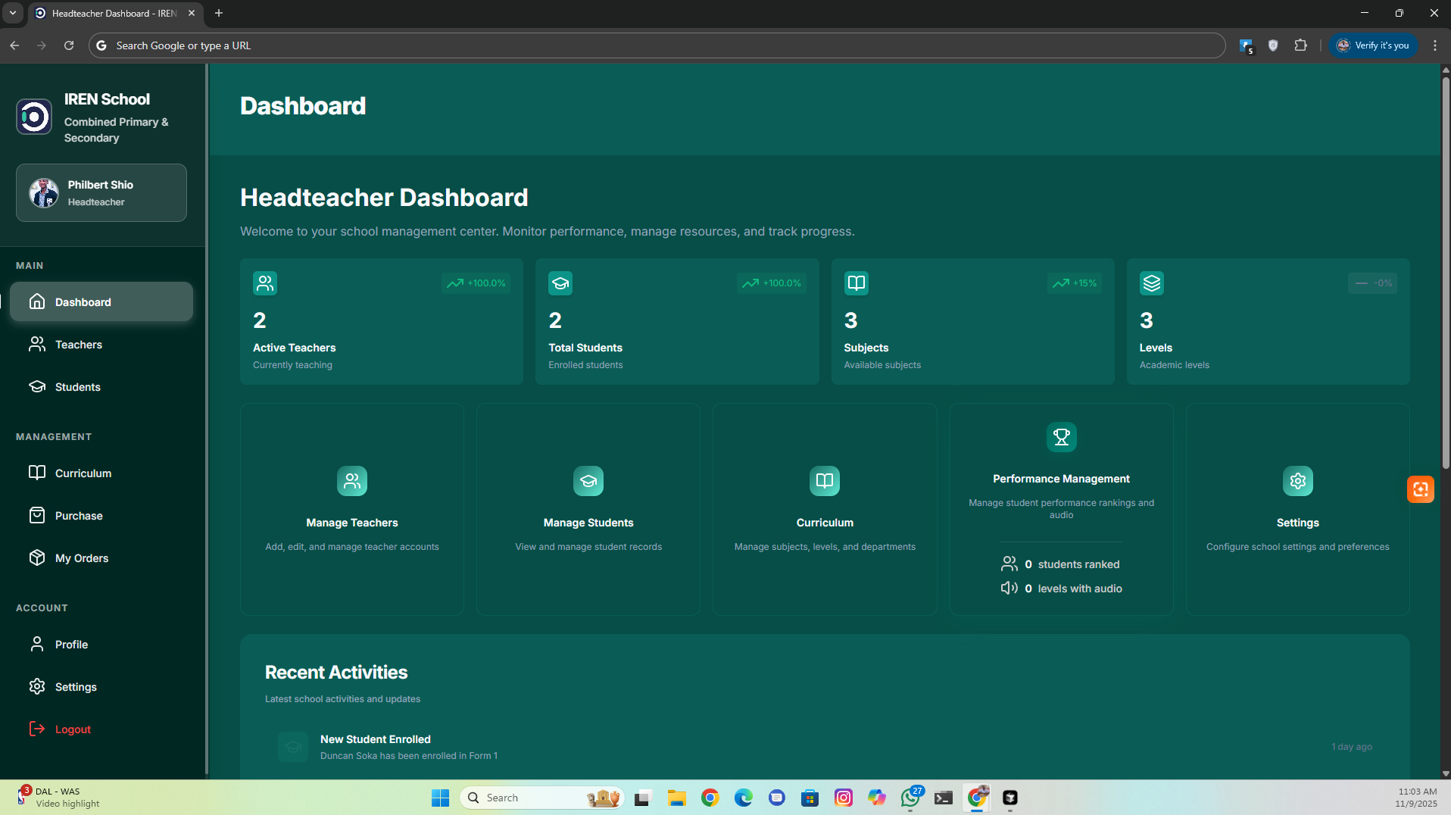The image size is (1451, 815).
Task: Click the Settings gear icon on Settings card
Action: pos(1297,480)
